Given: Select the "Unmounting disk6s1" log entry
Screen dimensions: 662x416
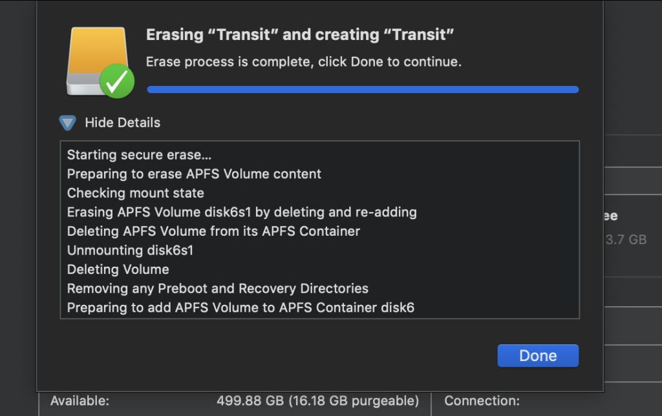Looking at the screenshot, I should pos(130,250).
